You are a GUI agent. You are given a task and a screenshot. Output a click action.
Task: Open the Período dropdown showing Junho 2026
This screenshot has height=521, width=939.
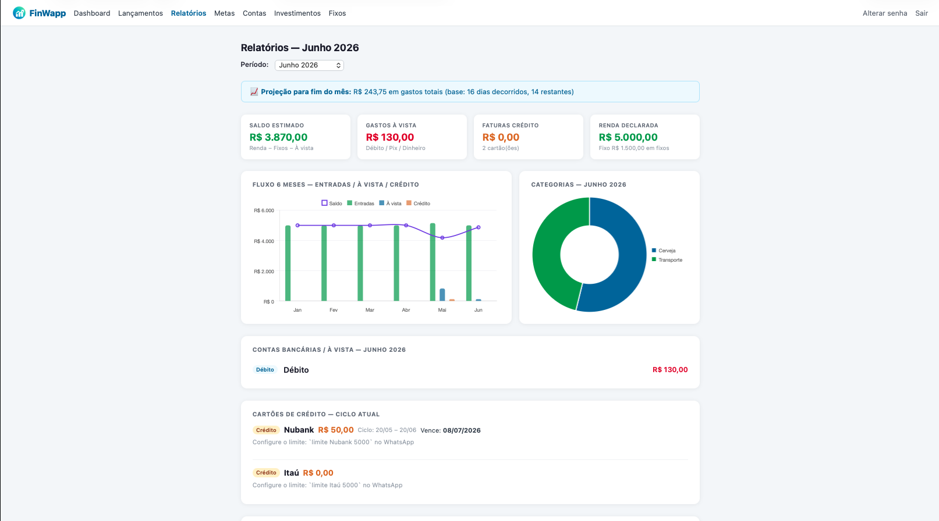[309, 65]
